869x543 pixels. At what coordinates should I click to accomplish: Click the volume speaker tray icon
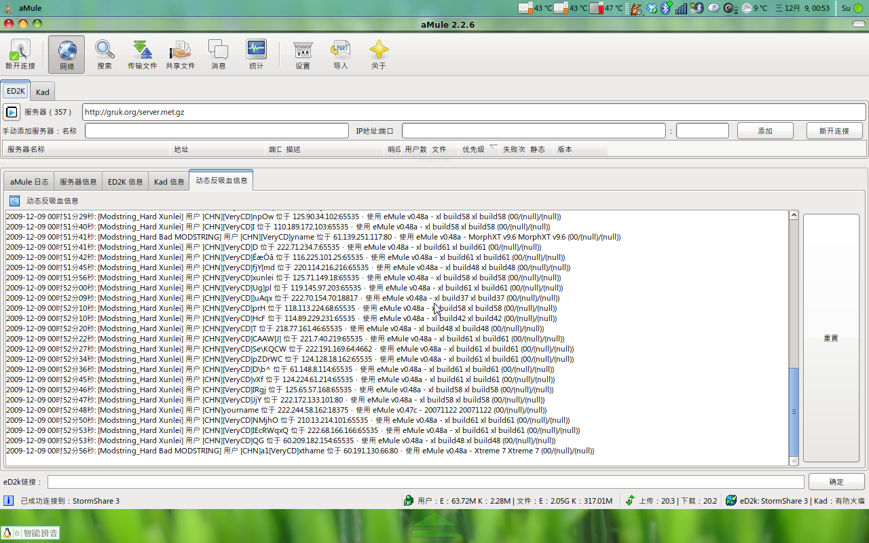pos(731,8)
